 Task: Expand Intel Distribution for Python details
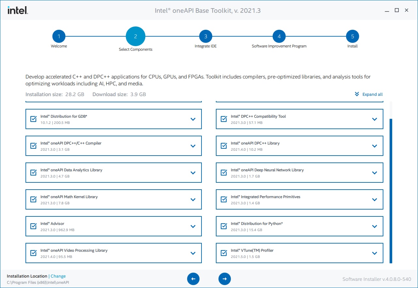pyautogui.click(x=375, y=227)
